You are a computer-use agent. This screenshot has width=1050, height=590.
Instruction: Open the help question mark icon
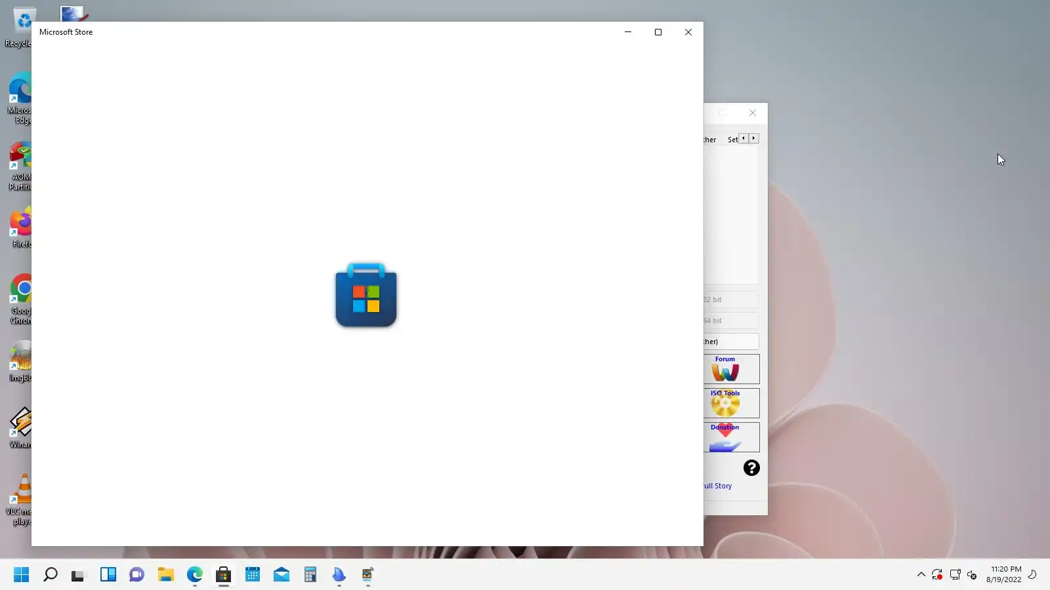coord(751,467)
